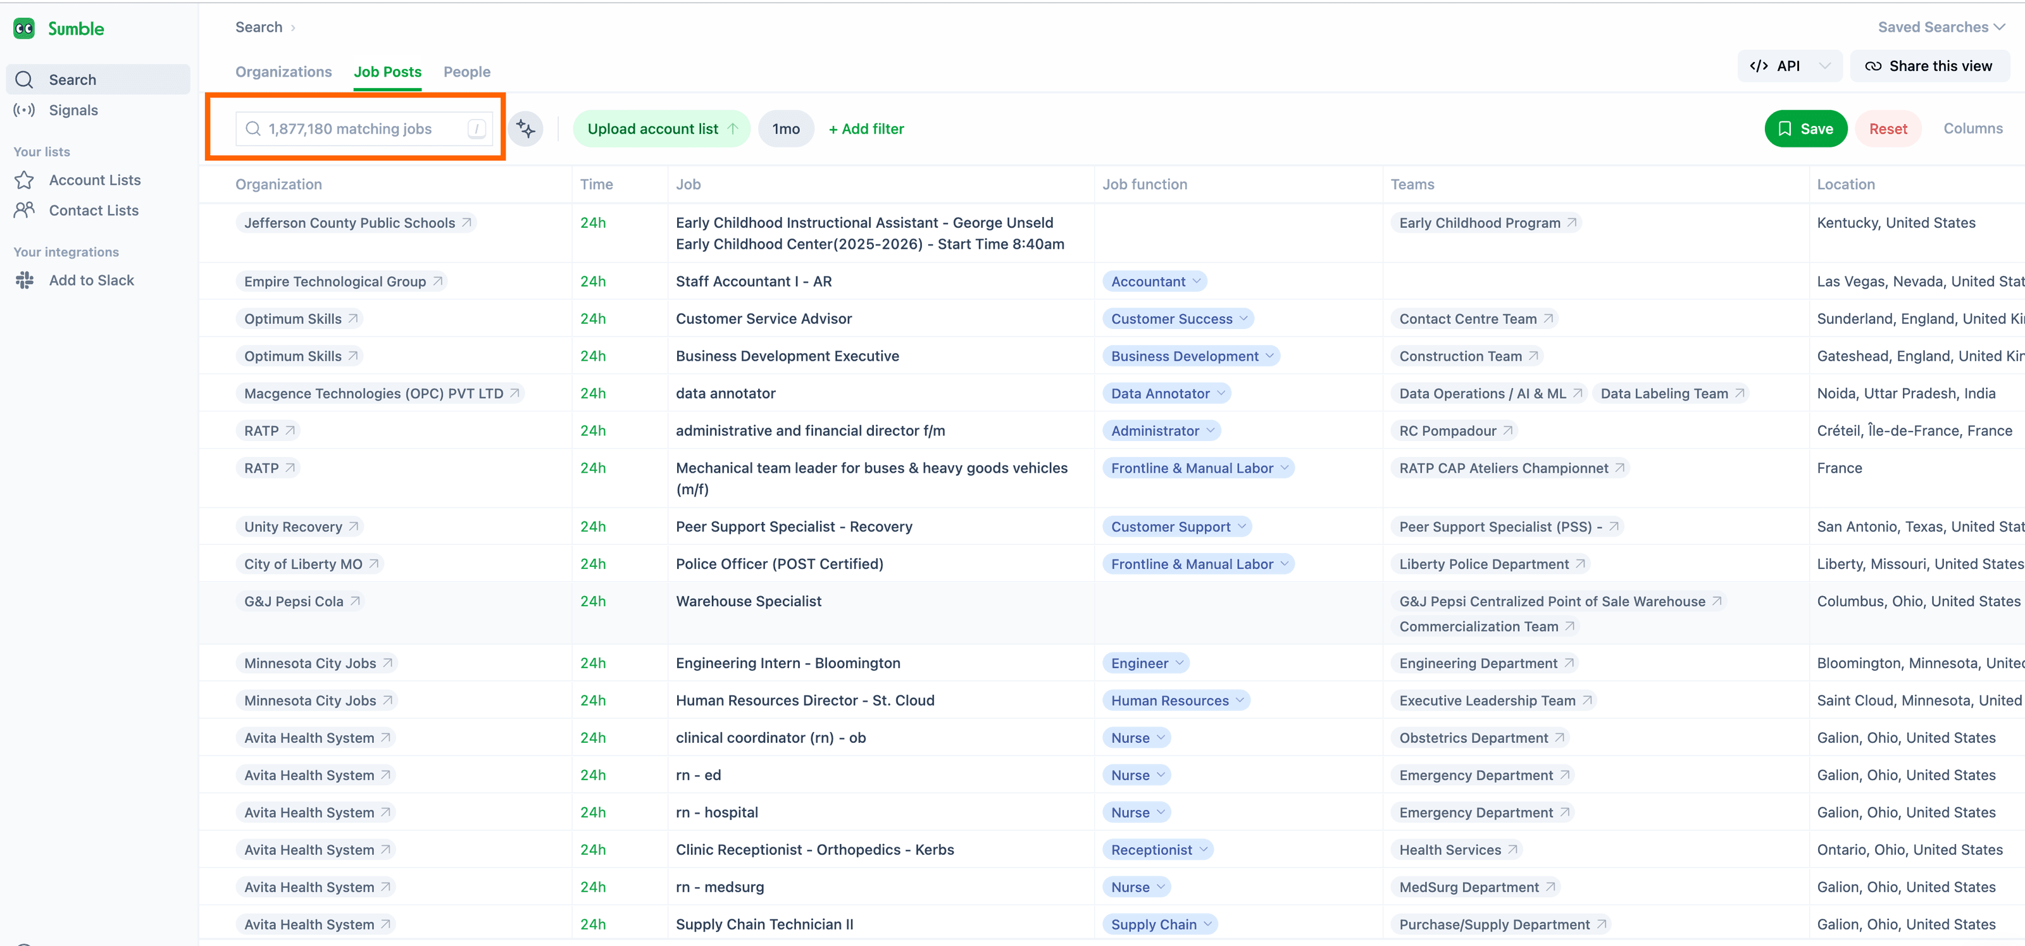
Task: Click the matching jobs search field
Action: pyautogui.click(x=361, y=129)
